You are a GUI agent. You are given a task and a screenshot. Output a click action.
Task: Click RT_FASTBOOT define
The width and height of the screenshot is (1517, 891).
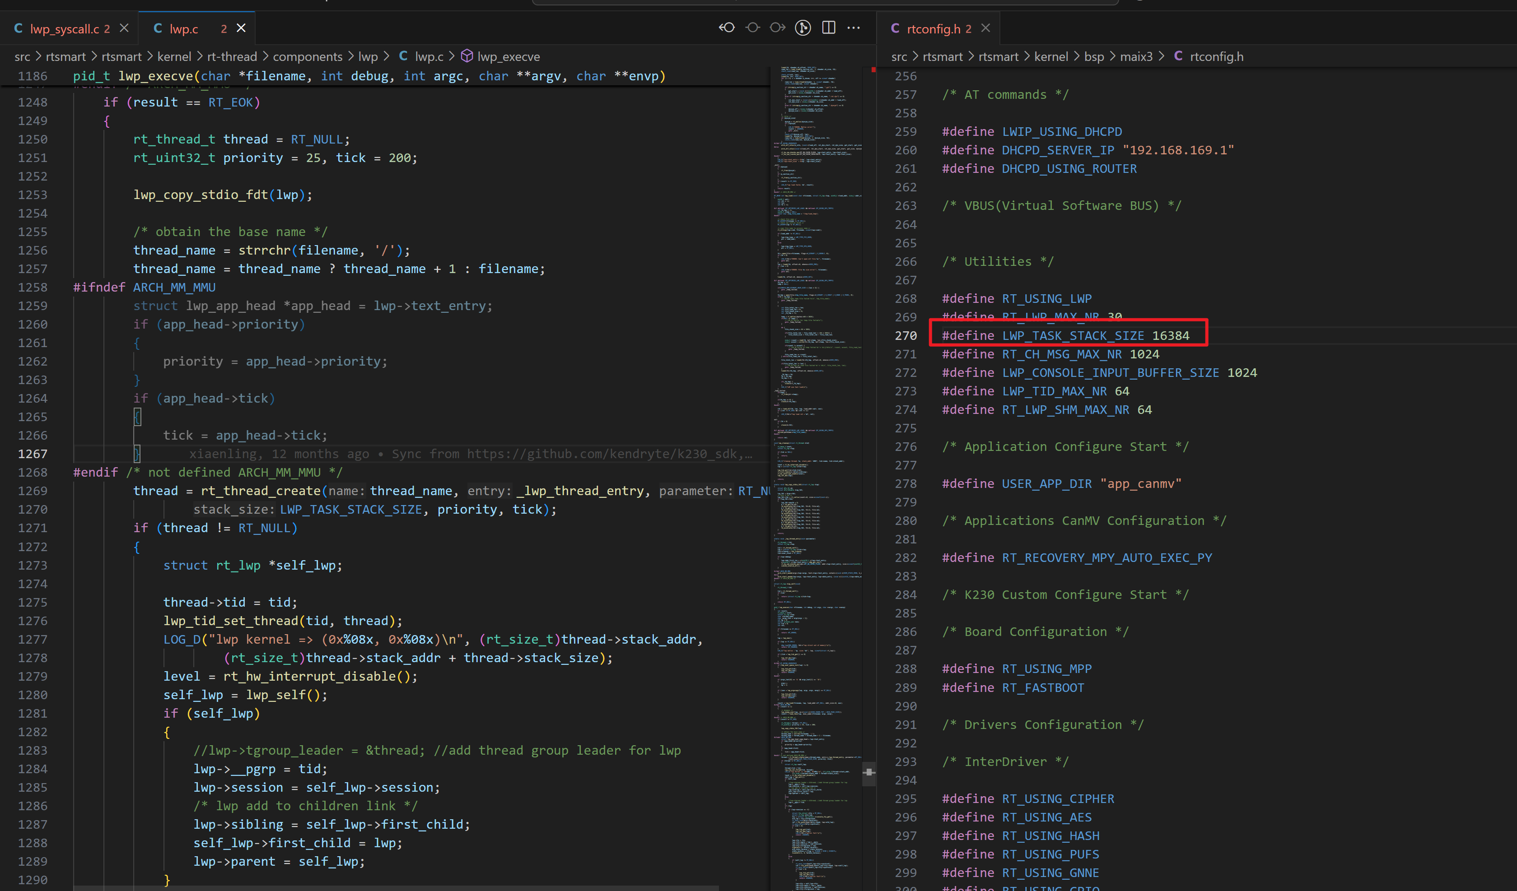click(1043, 687)
